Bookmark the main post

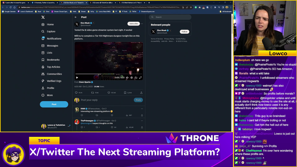pyautogui.click(x=125, y=93)
